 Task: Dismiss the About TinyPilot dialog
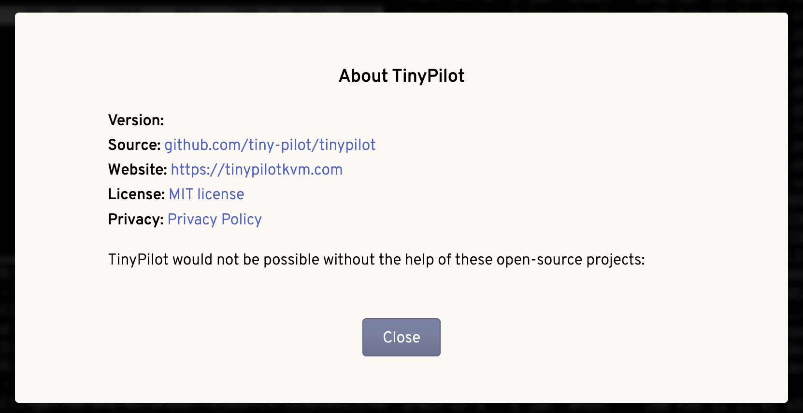point(401,337)
